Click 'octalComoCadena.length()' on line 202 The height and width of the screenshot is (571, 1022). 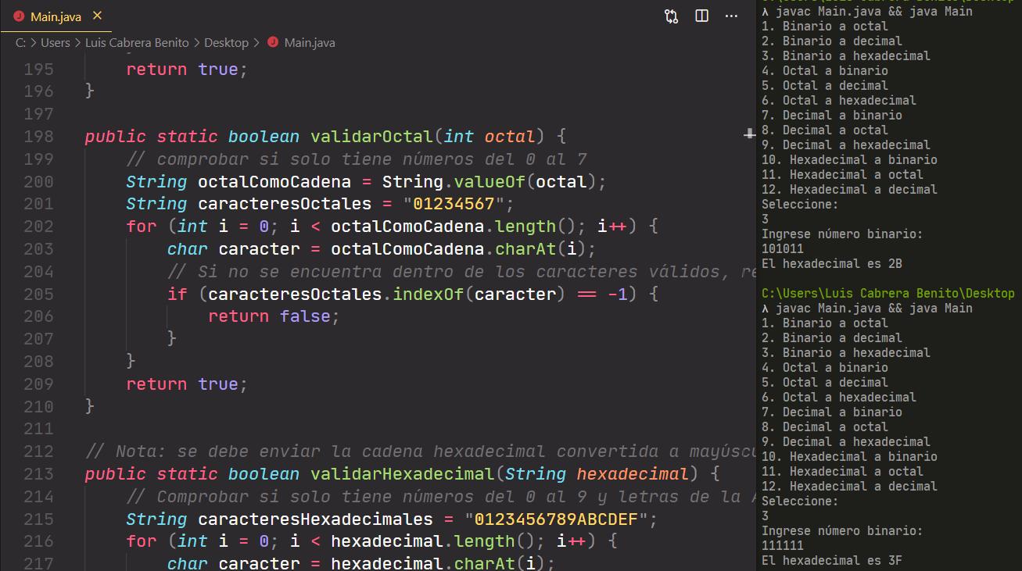[454, 227]
